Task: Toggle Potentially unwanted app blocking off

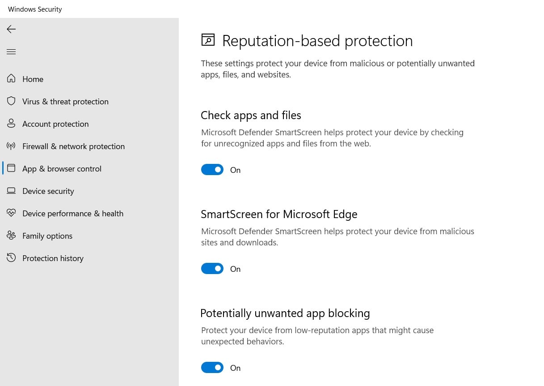Action: [212, 368]
